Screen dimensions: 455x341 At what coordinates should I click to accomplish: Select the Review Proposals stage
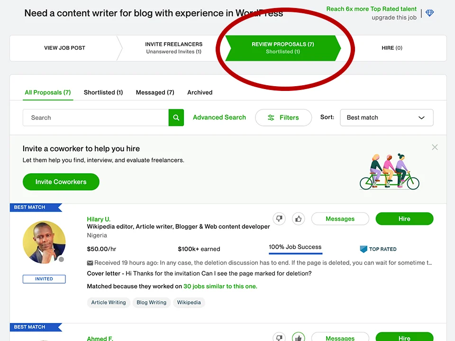283,47
